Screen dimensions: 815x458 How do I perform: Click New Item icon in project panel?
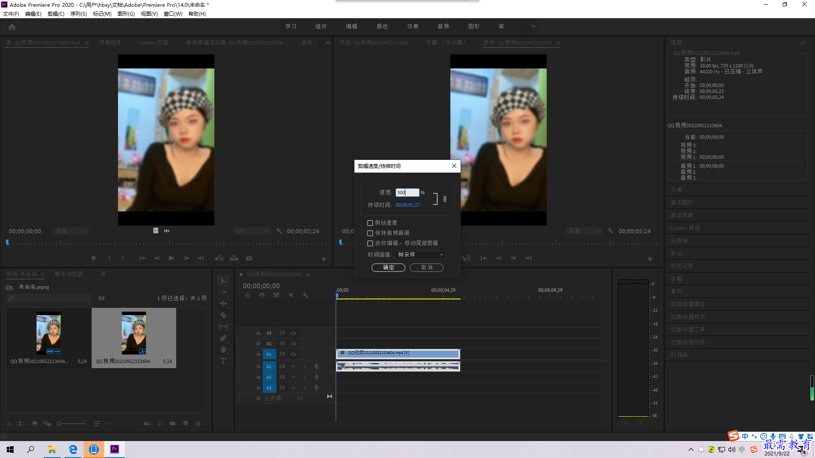(x=185, y=423)
